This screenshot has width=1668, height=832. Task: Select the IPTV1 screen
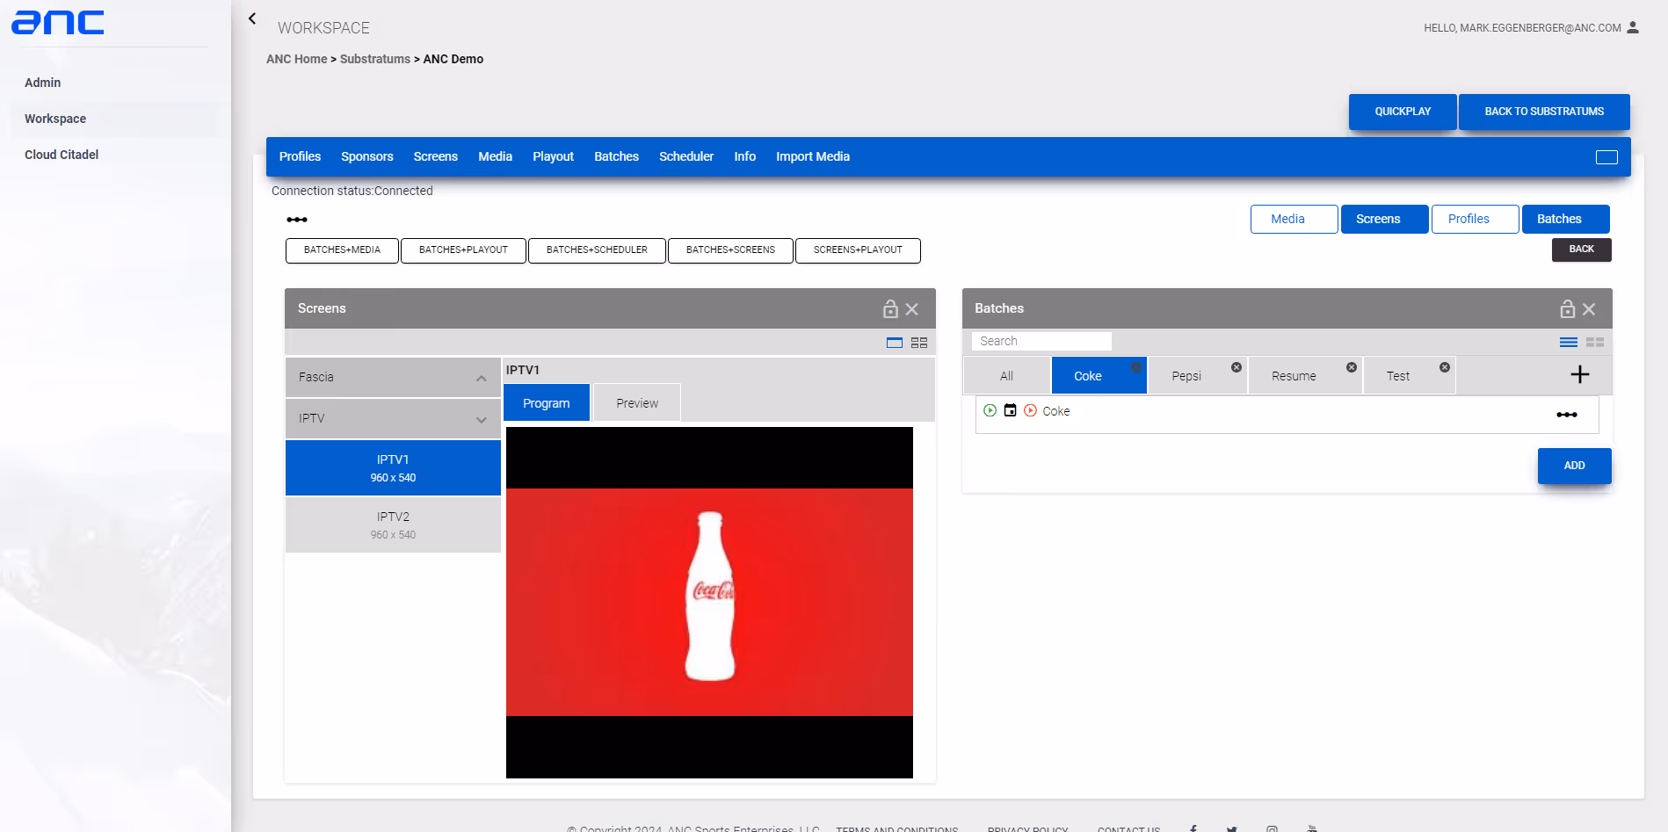coord(393,468)
